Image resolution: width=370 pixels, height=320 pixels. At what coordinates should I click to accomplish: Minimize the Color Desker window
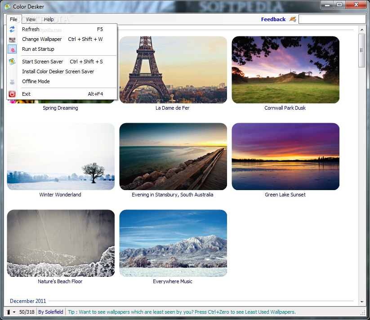pyautogui.click(x=327, y=5)
